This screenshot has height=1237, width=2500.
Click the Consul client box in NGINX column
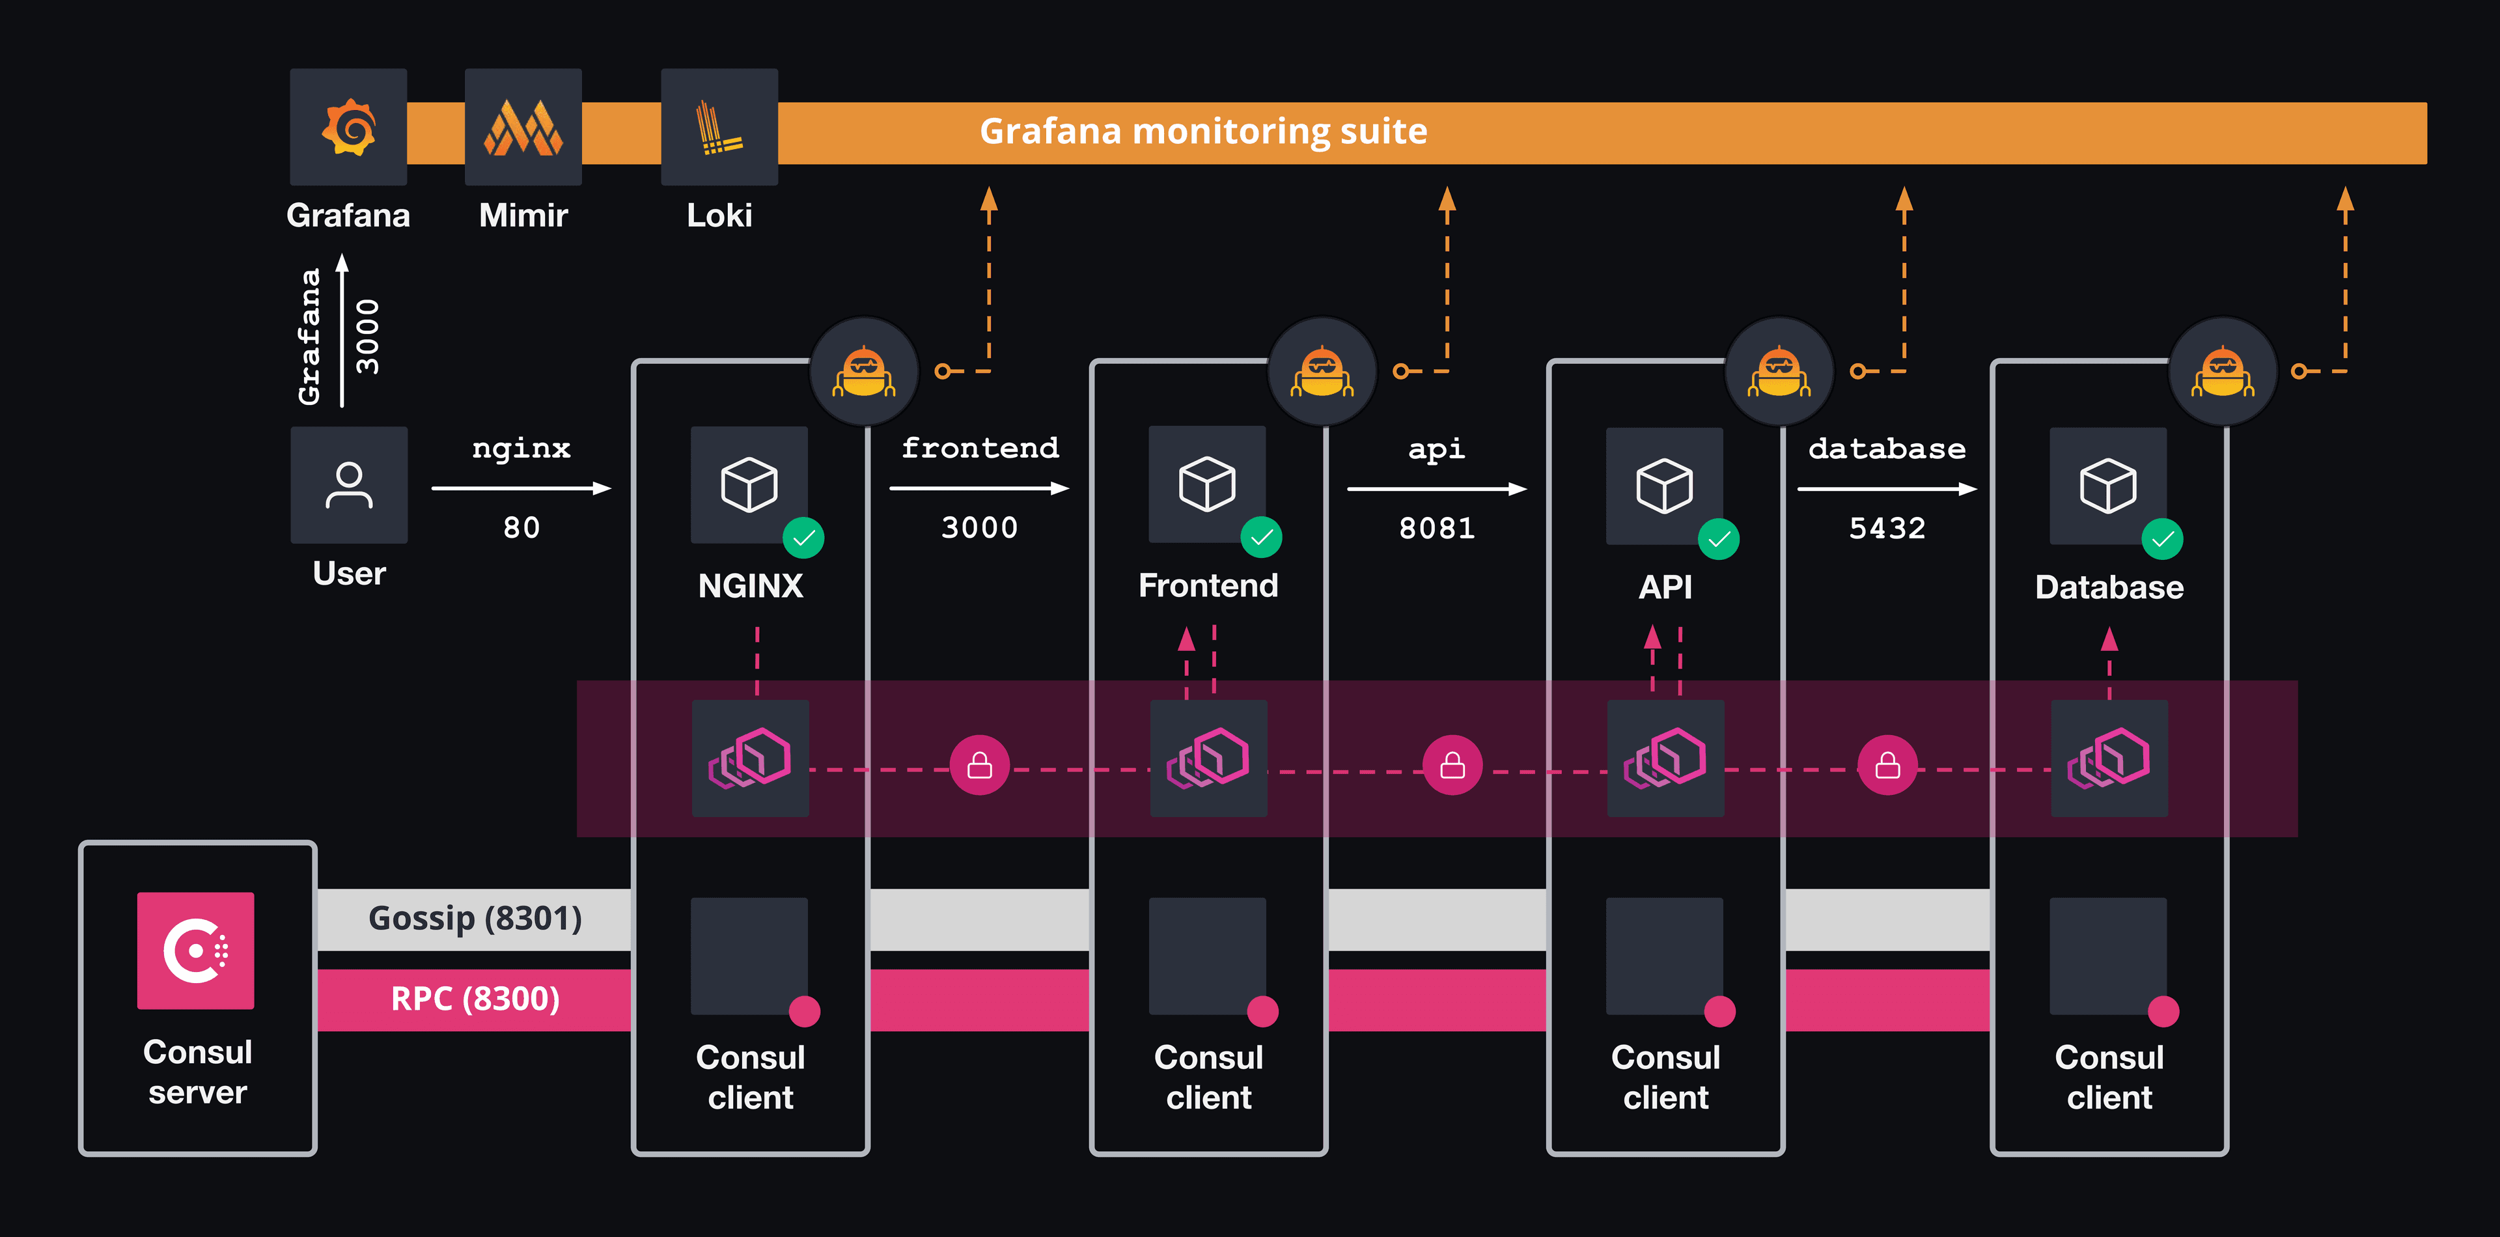(749, 956)
